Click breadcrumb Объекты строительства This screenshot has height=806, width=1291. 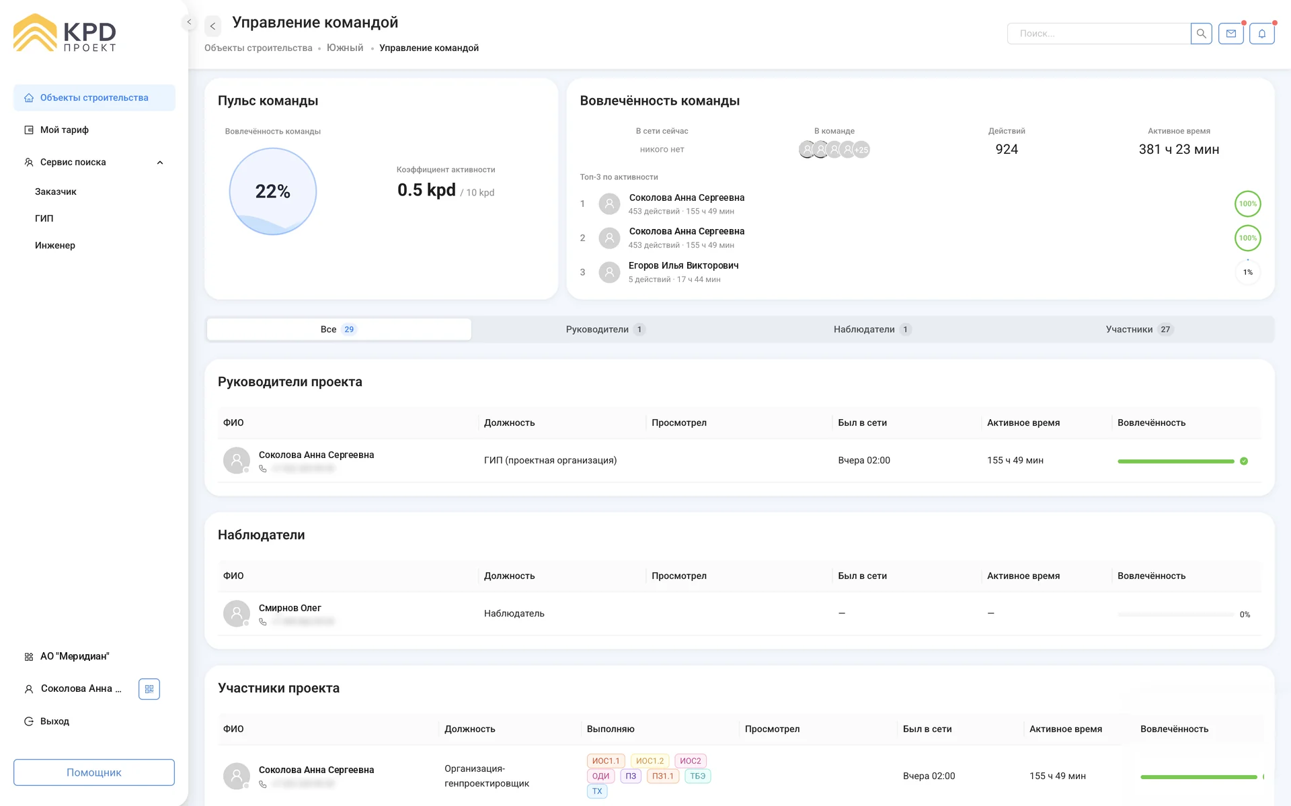[x=258, y=48]
